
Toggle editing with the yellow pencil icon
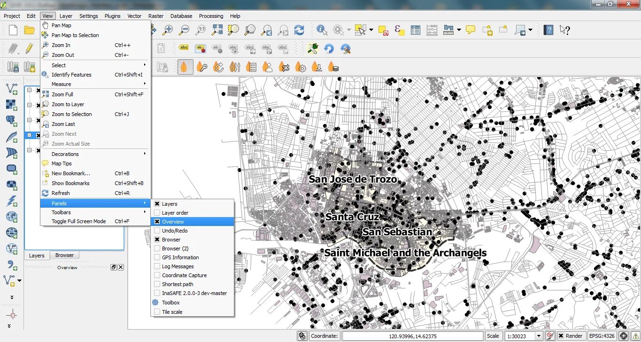[30, 48]
